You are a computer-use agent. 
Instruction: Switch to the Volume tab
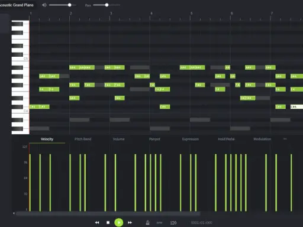coord(118,139)
